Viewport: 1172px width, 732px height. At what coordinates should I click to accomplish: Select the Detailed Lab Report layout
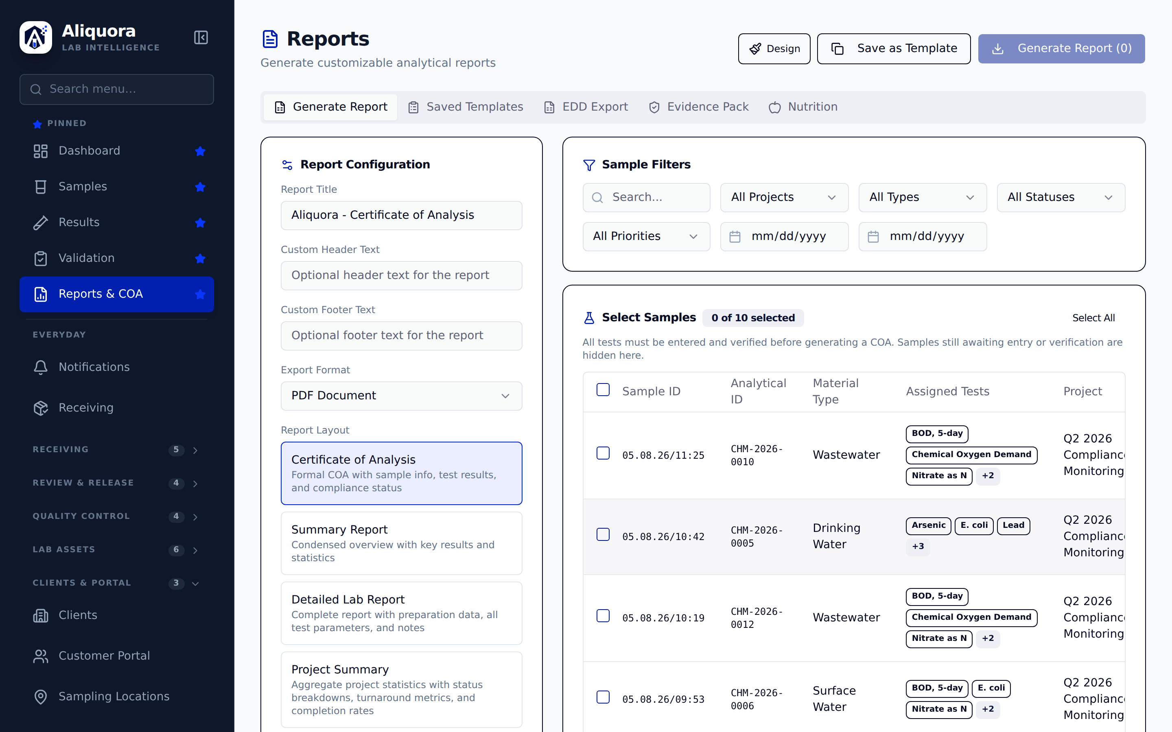402,613
